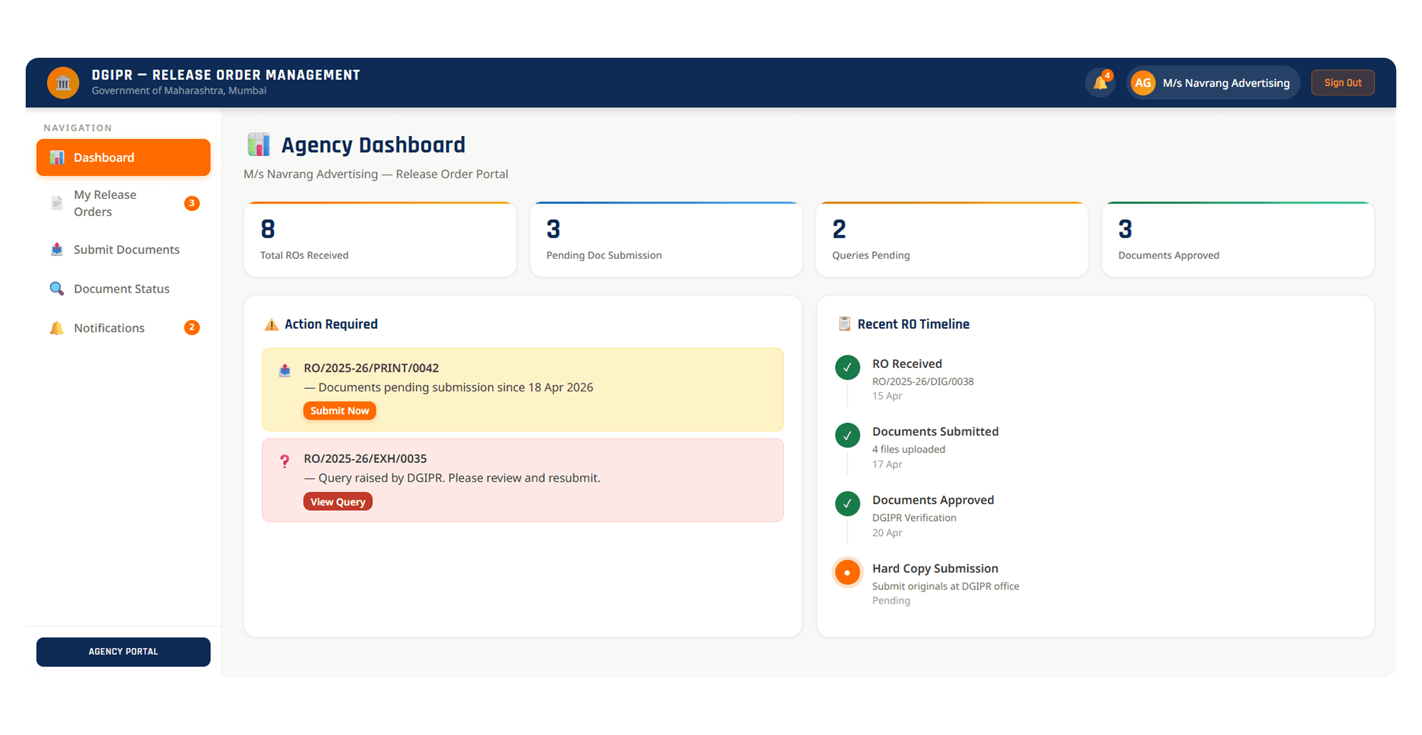Go to My Release Orders
The image size is (1422, 735).
(123, 203)
